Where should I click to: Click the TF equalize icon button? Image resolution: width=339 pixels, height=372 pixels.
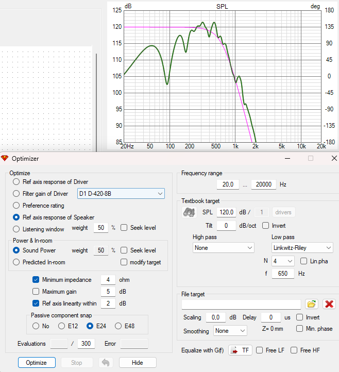(240, 350)
